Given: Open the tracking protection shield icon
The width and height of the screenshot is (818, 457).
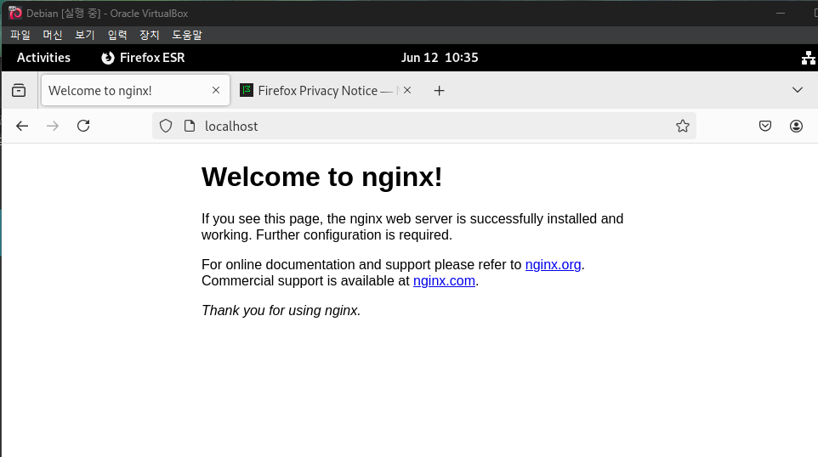Looking at the screenshot, I should [166, 126].
